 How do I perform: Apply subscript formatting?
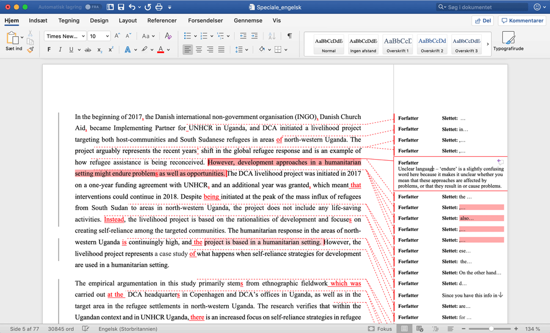tap(100, 50)
